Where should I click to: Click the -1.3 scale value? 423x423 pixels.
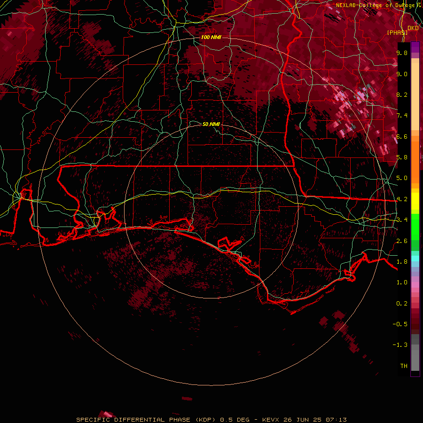[400, 345]
